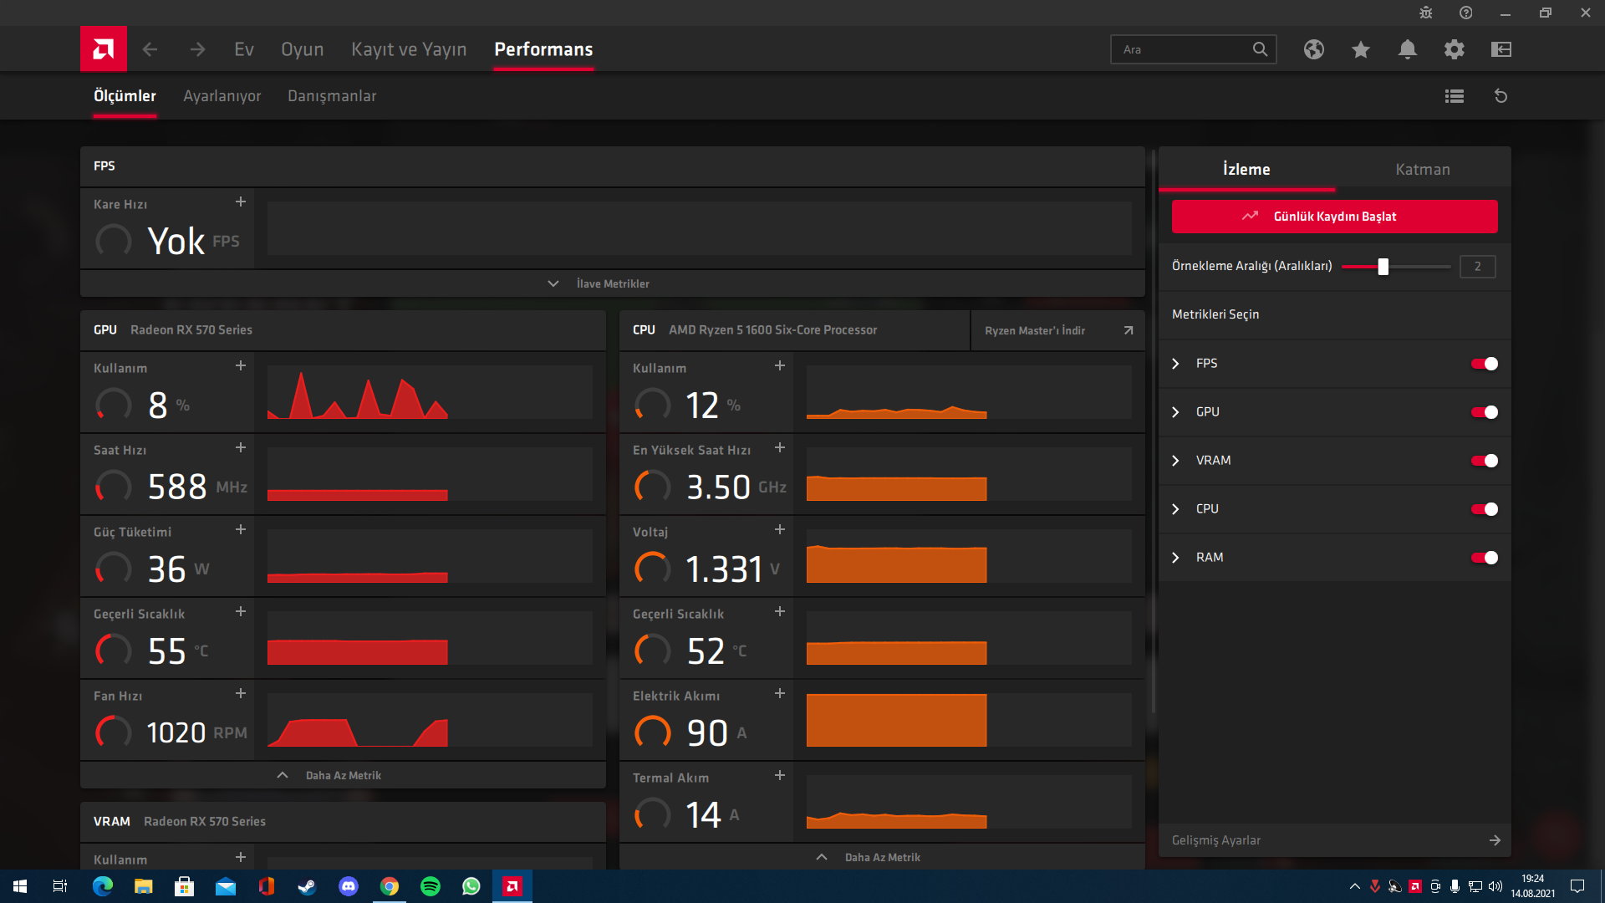This screenshot has height=903, width=1605.
Task: Collapse CPU section with Daha Az Metrik
Action: (x=882, y=857)
